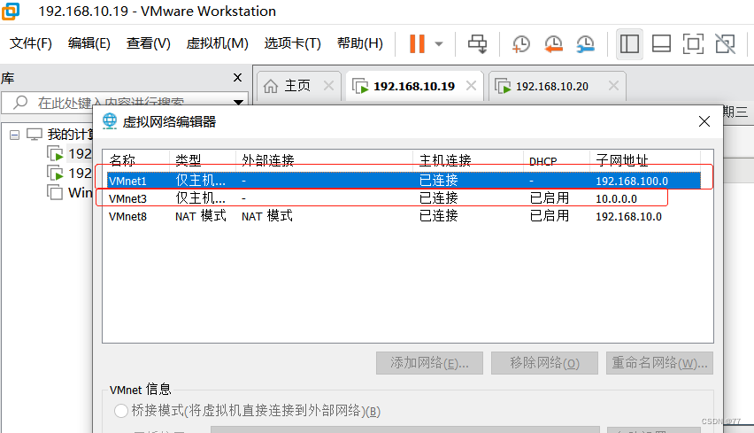The height and width of the screenshot is (433, 754).
Task: Open the library search dropdown arrow
Action: pos(238,102)
